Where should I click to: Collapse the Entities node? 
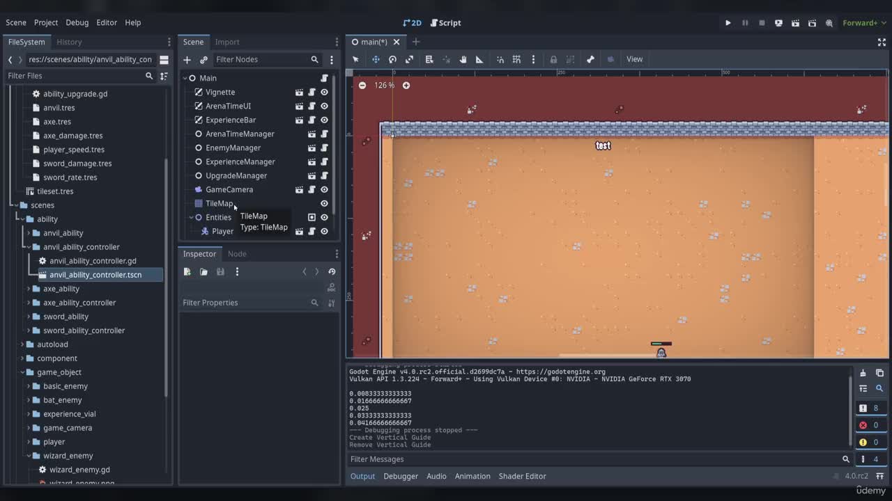point(191,217)
